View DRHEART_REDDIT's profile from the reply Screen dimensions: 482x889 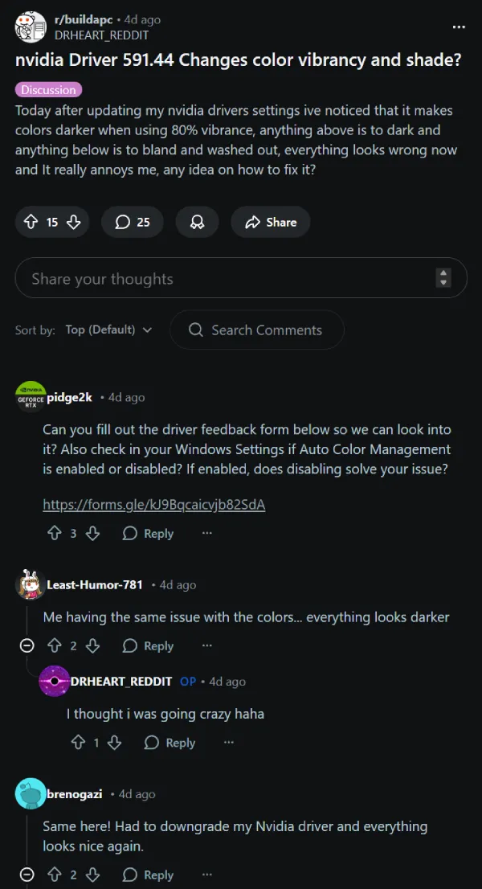(x=121, y=682)
